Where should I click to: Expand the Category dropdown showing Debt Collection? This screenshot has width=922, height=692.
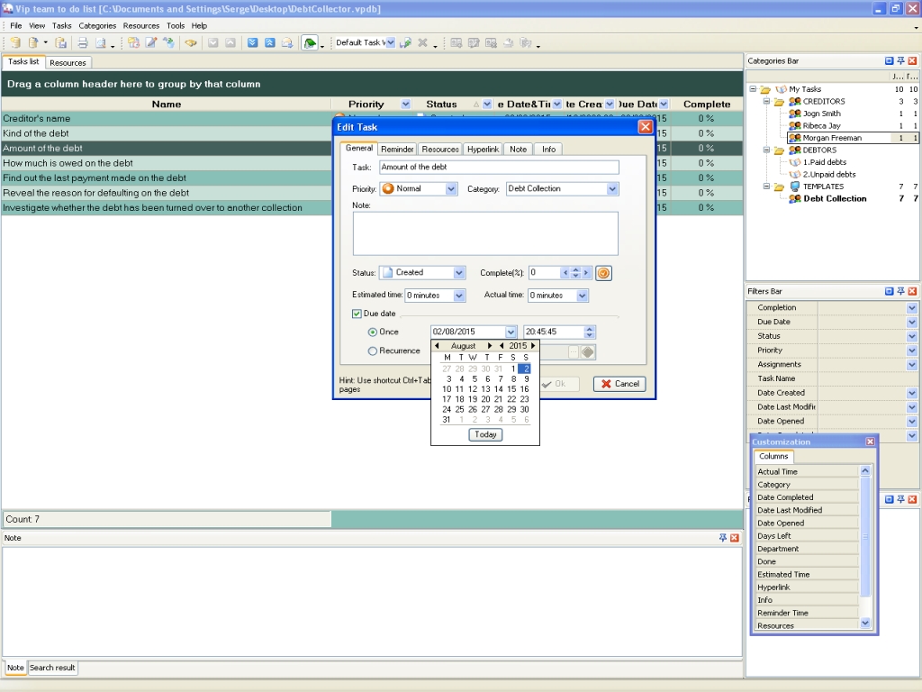click(x=612, y=189)
